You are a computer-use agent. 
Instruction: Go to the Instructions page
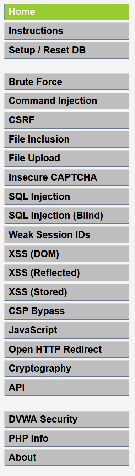pos(67,31)
